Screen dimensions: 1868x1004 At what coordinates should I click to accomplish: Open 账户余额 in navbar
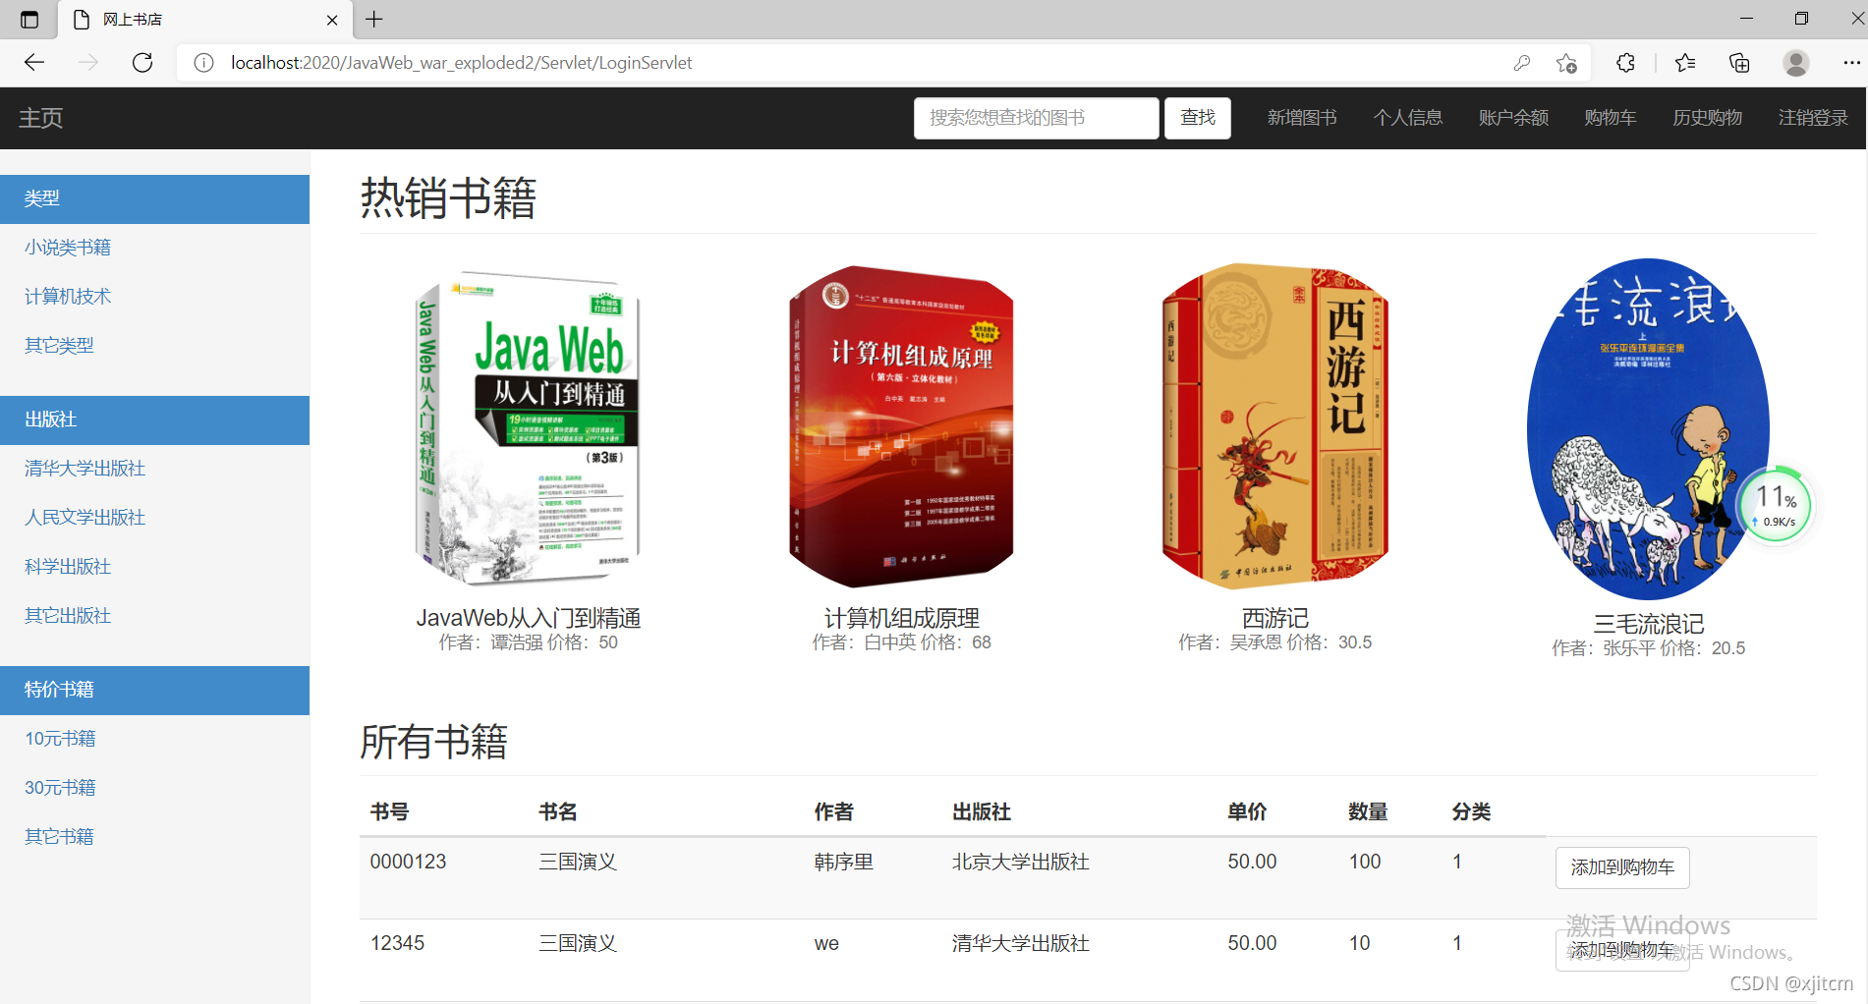click(x=1513, y=118)
